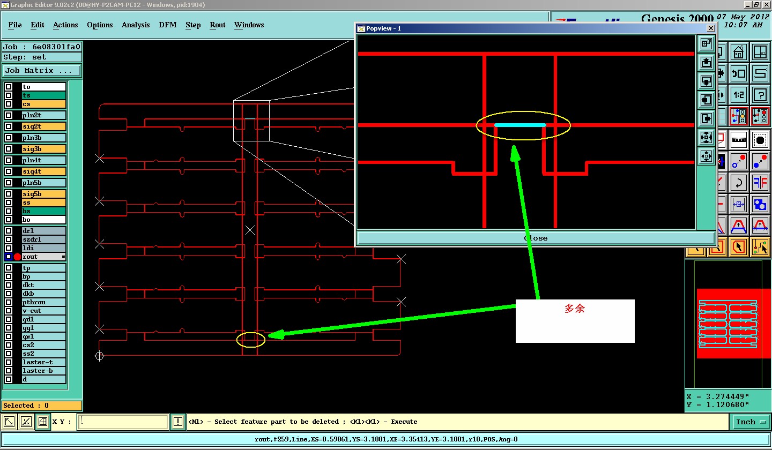Open the Analysis menu
Viewport: 772px width, 450px height.
click(x=136, y=25)
